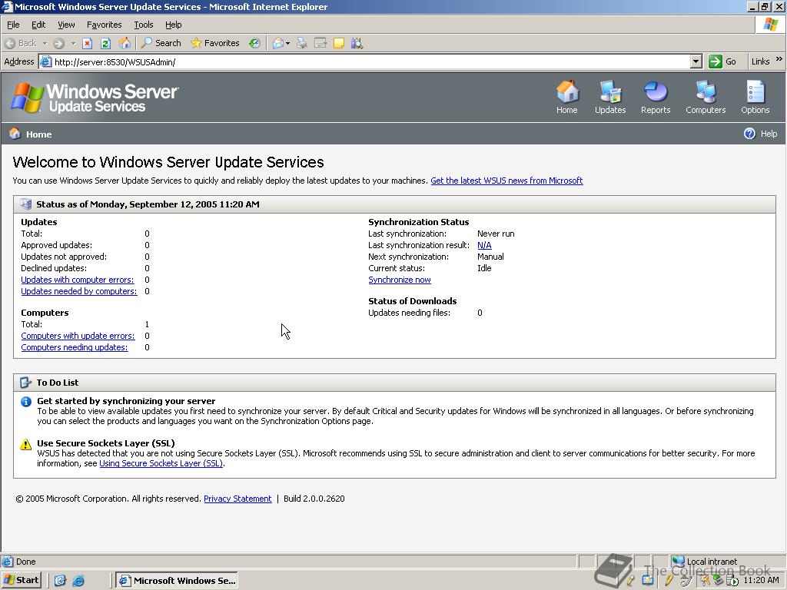Screen dimensions: 787x590
Task: Open the File menu
Action: tap(13, 25)
